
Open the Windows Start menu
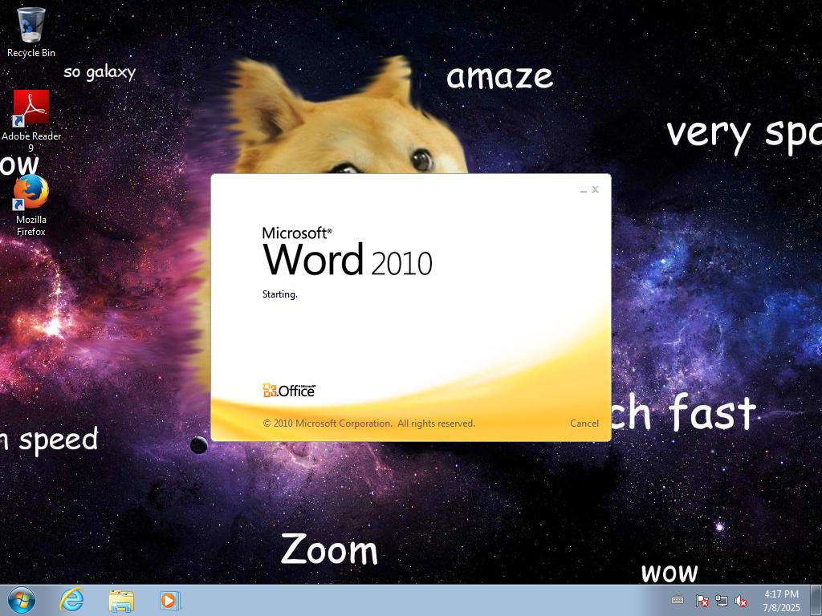[21, 600]
